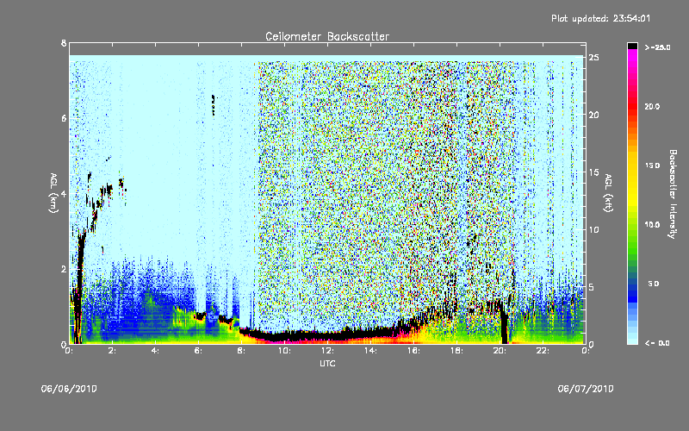
Task: Click the 6: tick label on the UTC axis
Action: click(x=198, y=351)
